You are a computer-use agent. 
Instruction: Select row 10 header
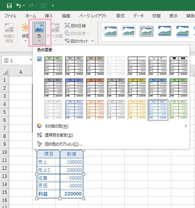pos(4,152)
